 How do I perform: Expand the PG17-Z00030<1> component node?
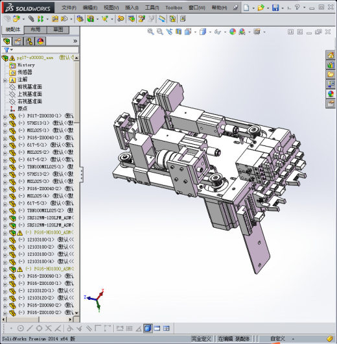click(x=5, y=116)
